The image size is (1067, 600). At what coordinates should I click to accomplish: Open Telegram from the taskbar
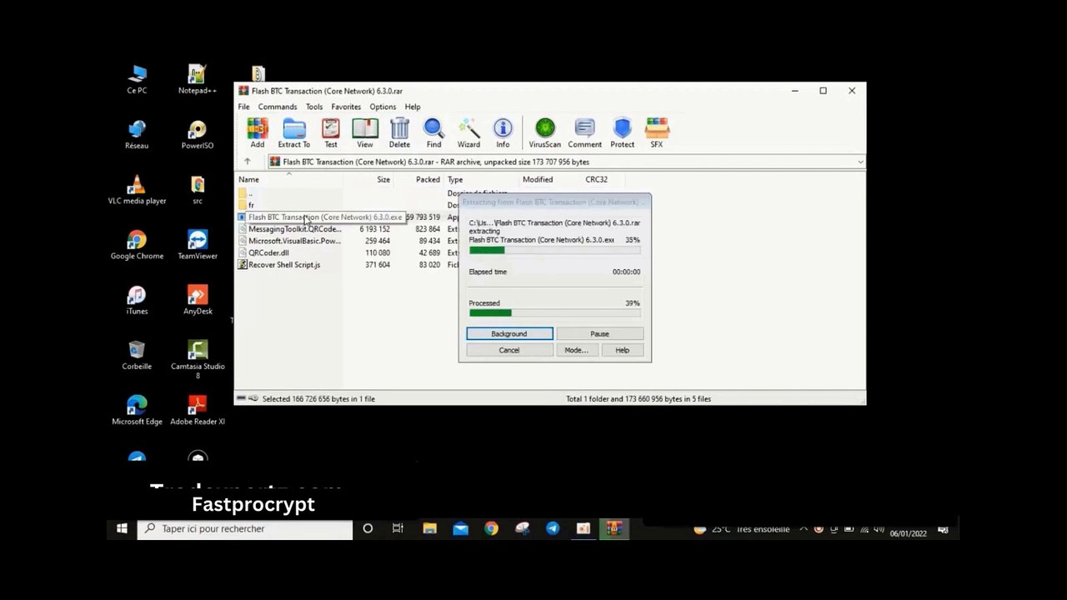click(553, 528)
